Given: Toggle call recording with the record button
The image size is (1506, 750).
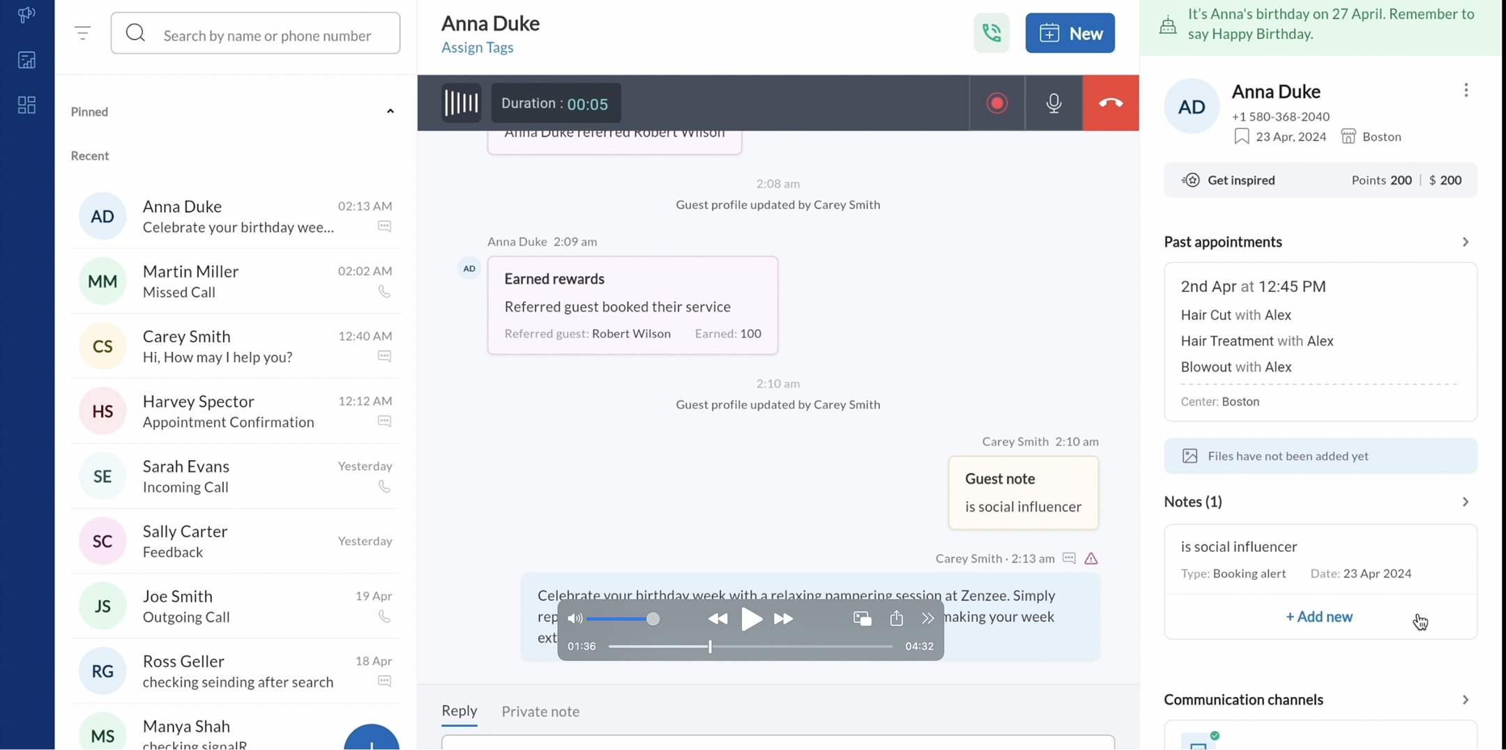Looking at the screenshot, I should pos(996,102).
